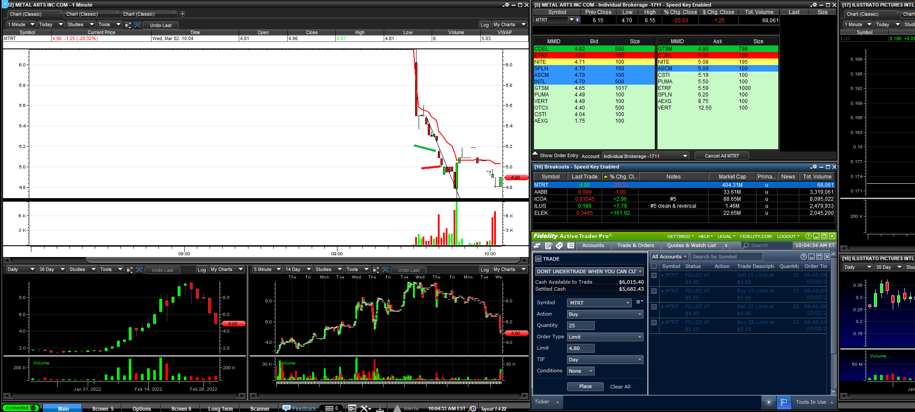
Task: Switch to the Scanner layout tab
Action: tap(260, 409)
